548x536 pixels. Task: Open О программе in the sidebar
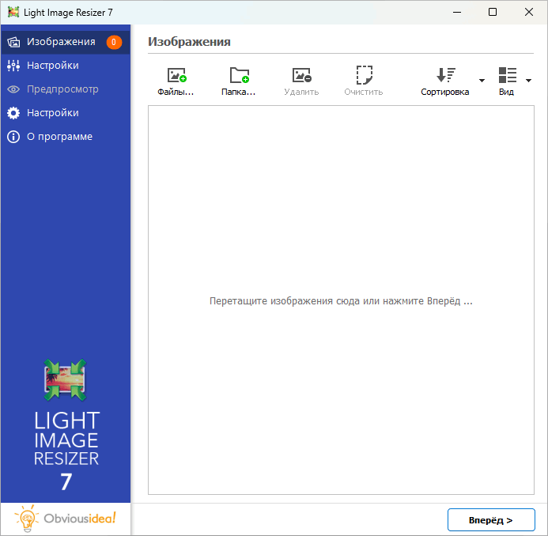66,137
